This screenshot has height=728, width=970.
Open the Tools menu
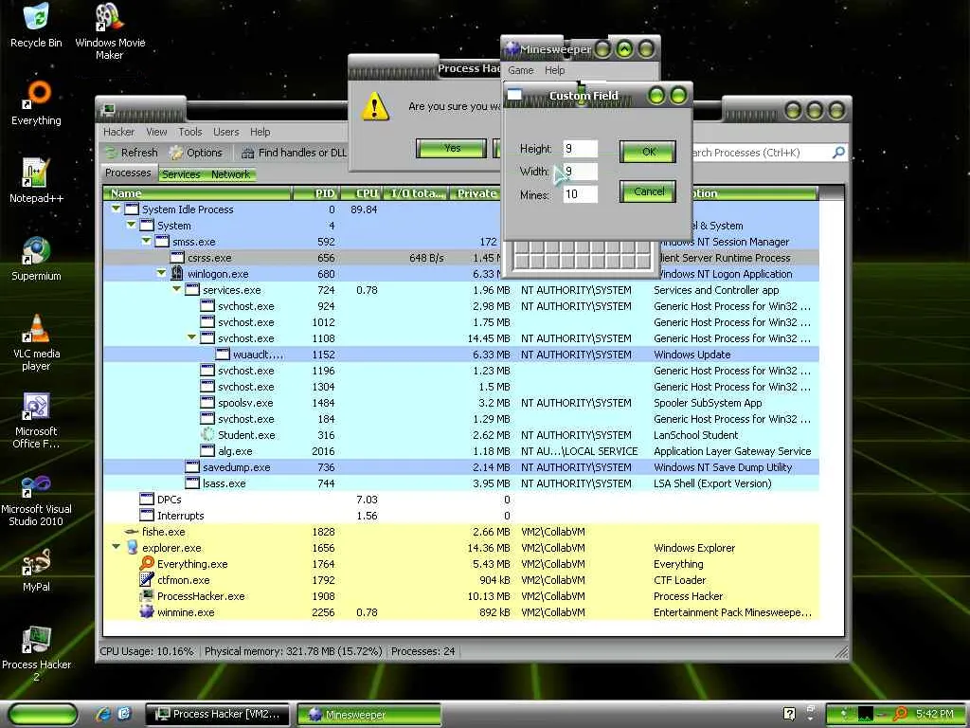(x=190, y=132)
